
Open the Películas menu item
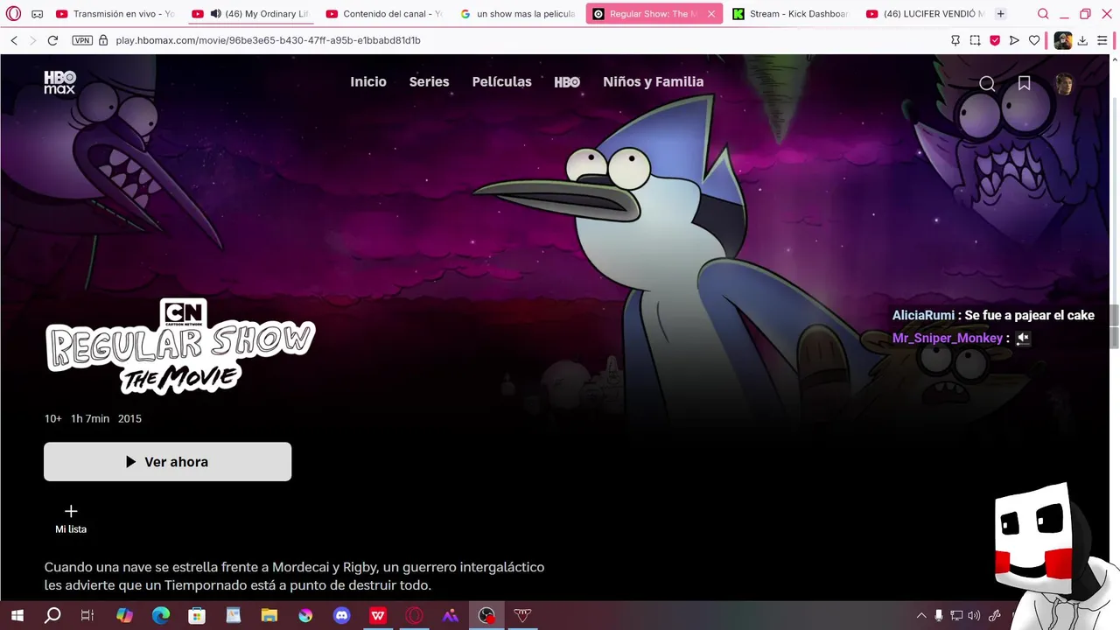[501, 81]
